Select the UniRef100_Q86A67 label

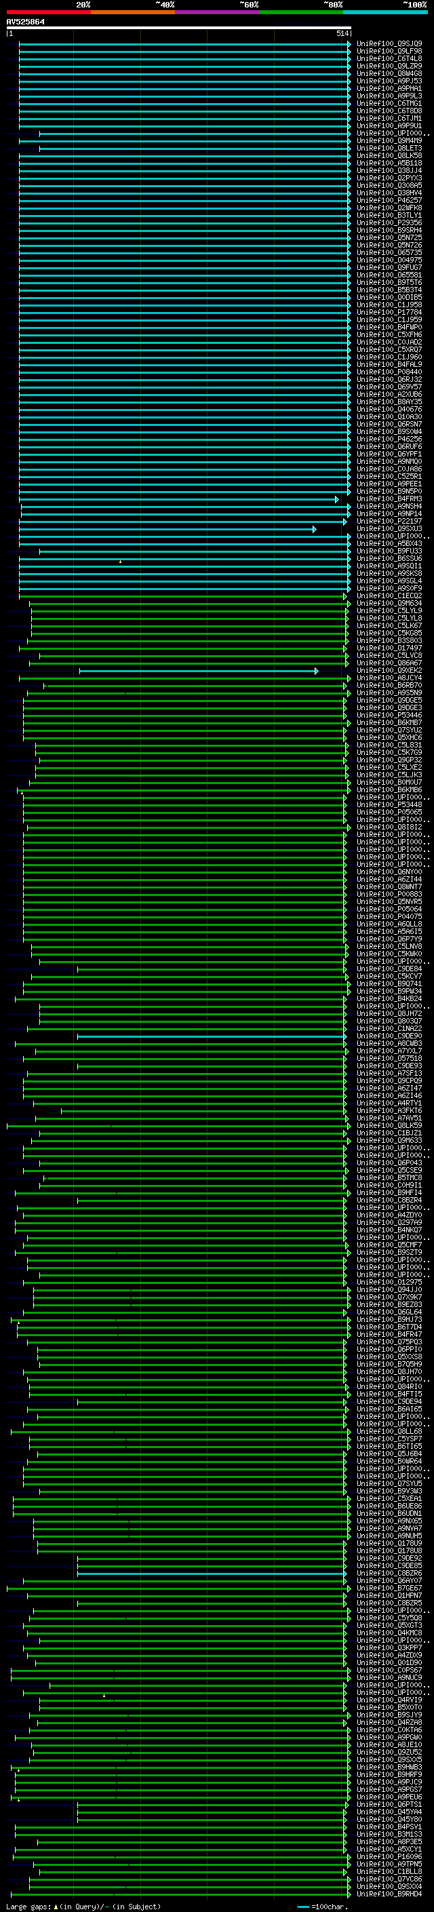389,663
